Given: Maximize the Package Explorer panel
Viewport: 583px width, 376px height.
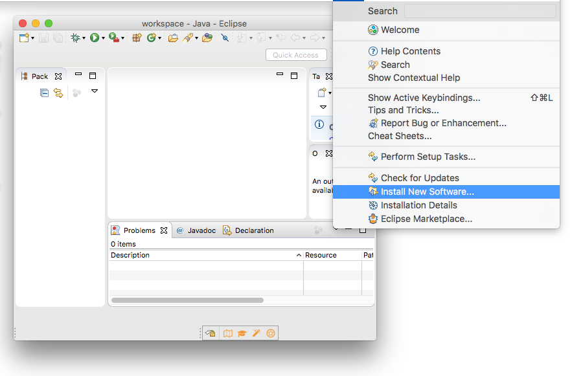Looking at the screenshot, I should tap(93, 76).
